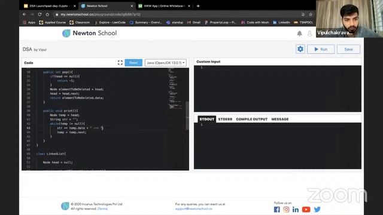Reload the current page
383x215 pixels.
39,14
